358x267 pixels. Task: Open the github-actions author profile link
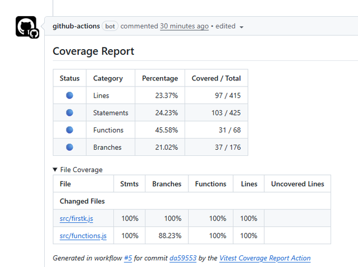[x=76, y=26]
